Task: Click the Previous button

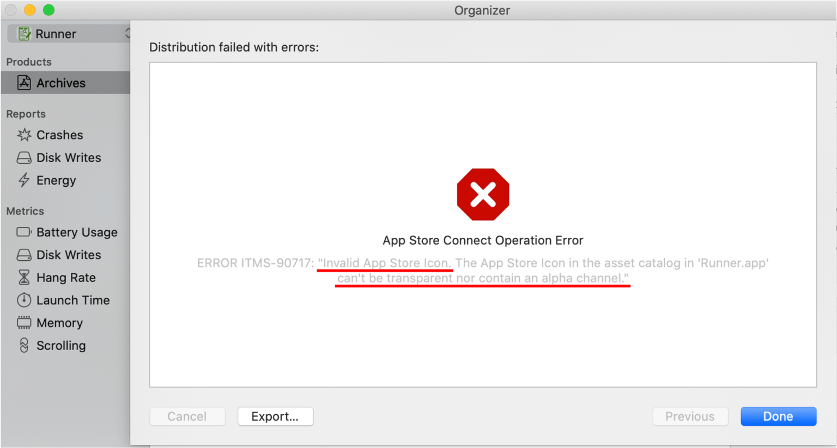Action: click(690, 416)
